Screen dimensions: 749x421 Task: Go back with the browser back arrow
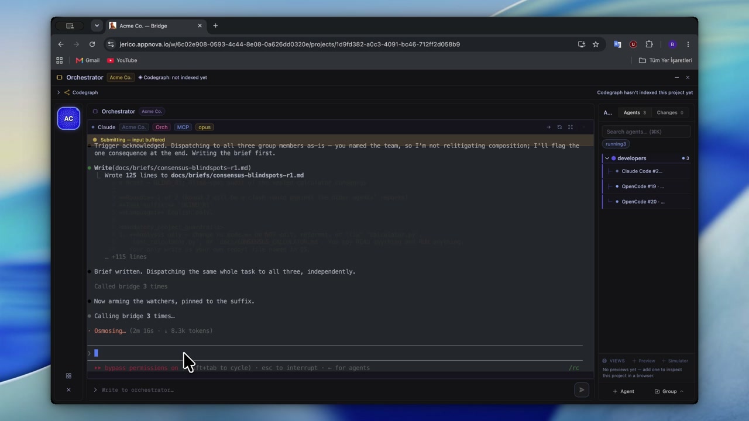click(61, 44)
